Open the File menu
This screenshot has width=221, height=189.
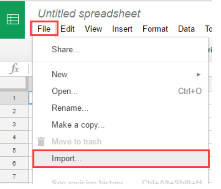click(x=44, y=29)
